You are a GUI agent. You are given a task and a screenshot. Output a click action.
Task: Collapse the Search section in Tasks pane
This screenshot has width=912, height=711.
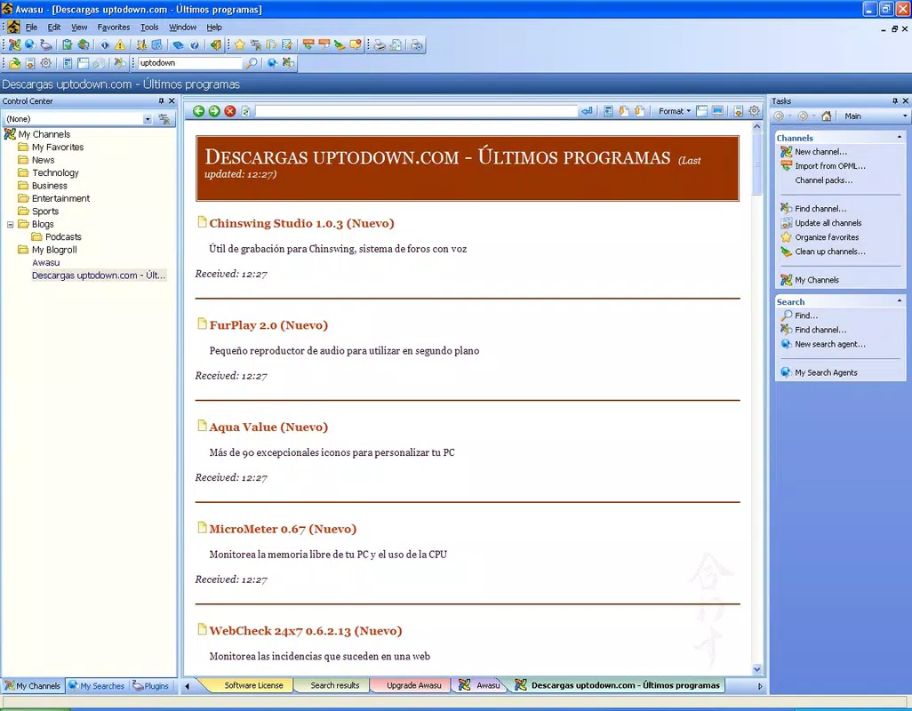point(900,301)
